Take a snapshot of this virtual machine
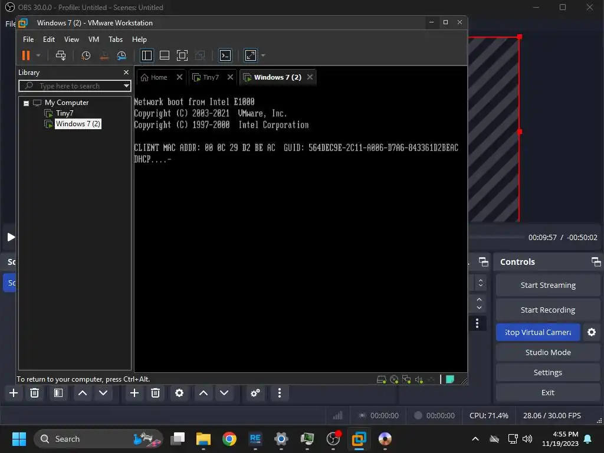Image resolution: width=604 pixels, height=453 pixels. coord(86,55)
